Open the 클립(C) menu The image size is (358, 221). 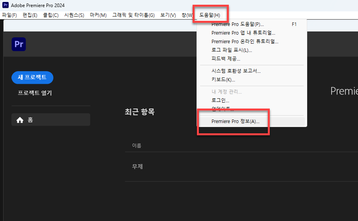51,15
